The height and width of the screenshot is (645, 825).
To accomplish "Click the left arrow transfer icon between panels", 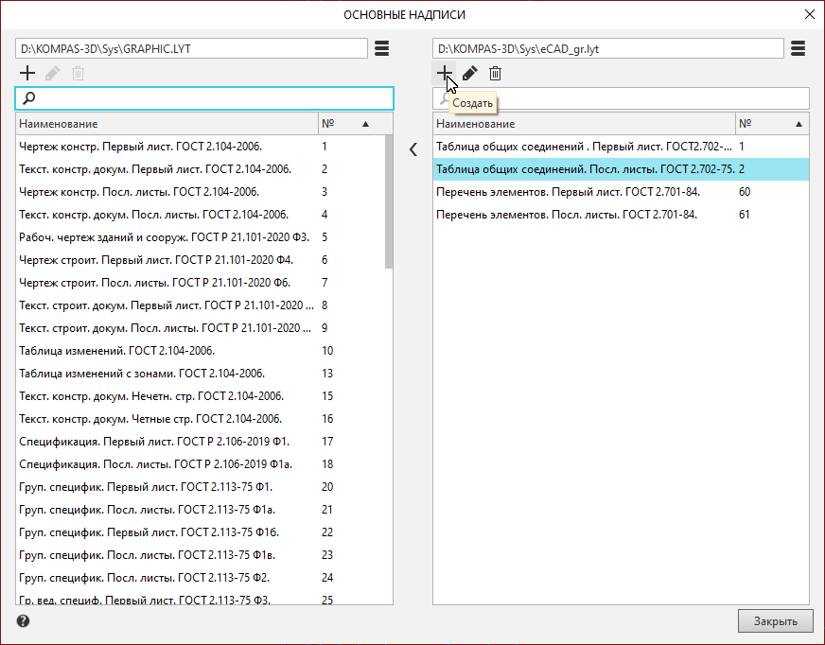I will (x=412, y=148).
